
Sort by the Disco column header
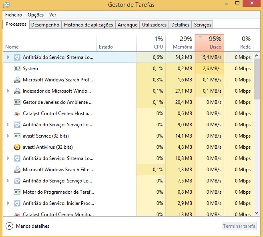[x=209, y=43]
